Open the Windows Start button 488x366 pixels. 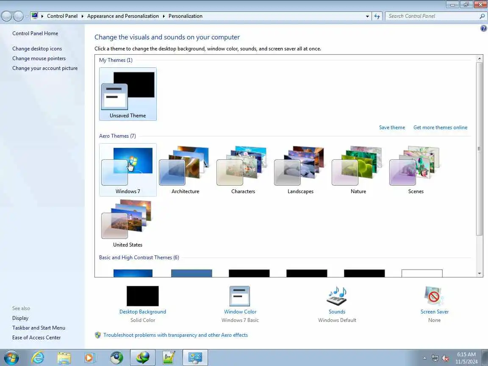click(11, 358)
